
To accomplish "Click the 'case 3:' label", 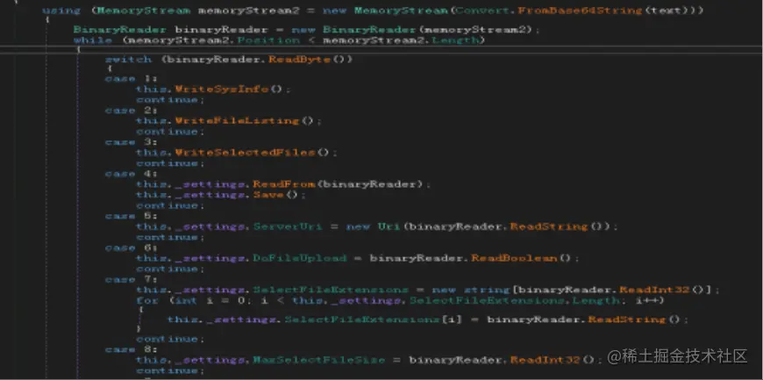I will pos(132,142).
